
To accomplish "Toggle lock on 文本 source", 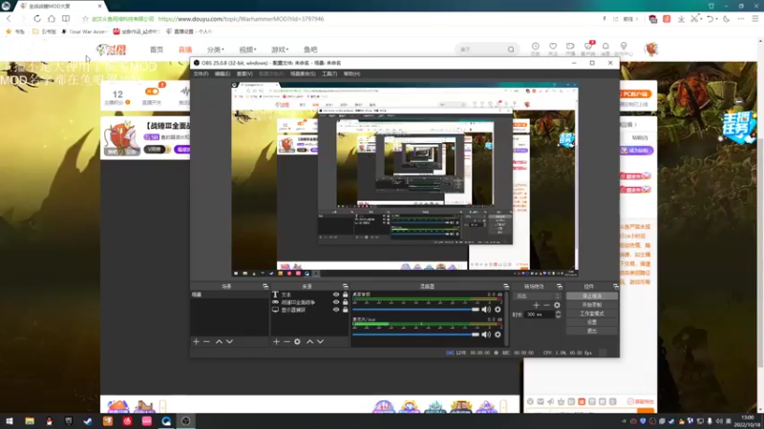I will tap(345, 295).
